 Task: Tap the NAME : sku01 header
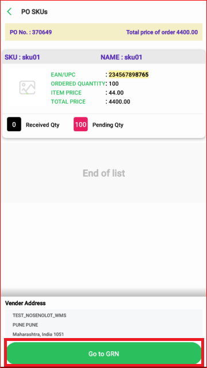pyautogui.click(x=121, y=57)
